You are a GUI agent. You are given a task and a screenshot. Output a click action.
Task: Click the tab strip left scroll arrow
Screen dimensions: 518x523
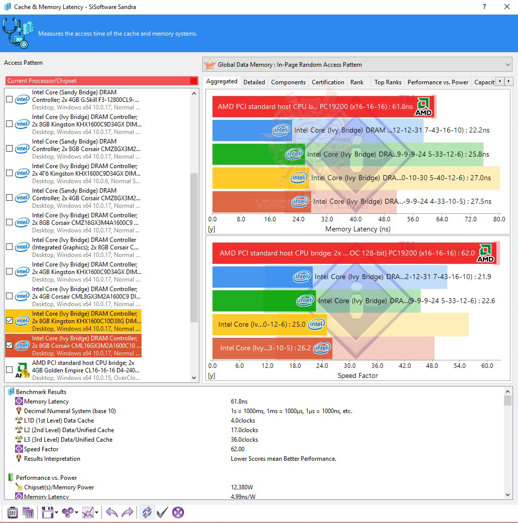click(x=499, y=81)
